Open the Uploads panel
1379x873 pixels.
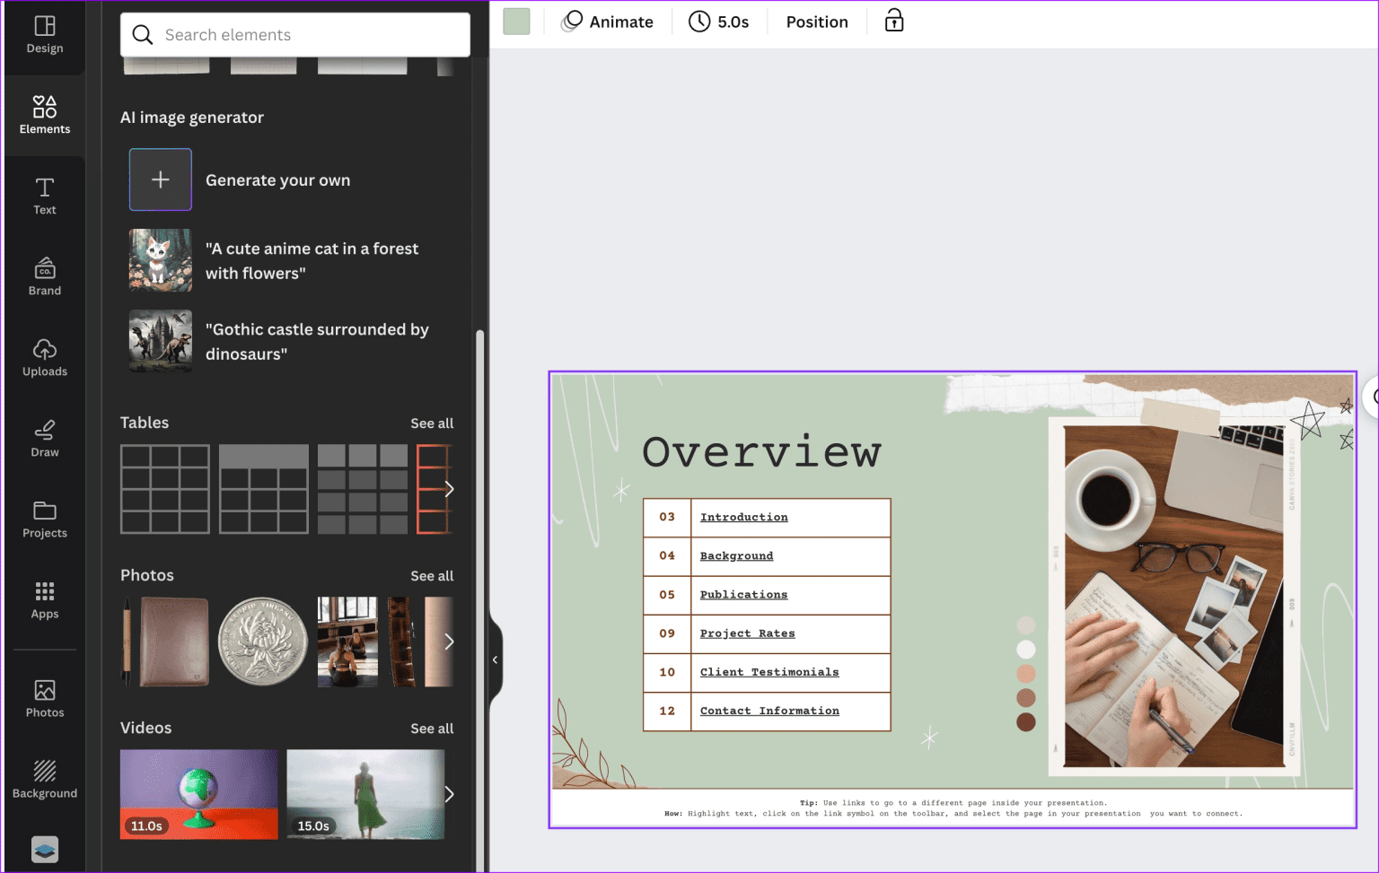click(44, 356)
